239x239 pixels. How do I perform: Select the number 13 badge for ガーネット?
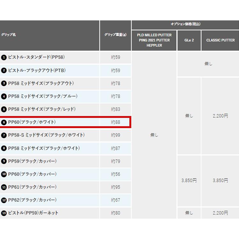(4, 213)
